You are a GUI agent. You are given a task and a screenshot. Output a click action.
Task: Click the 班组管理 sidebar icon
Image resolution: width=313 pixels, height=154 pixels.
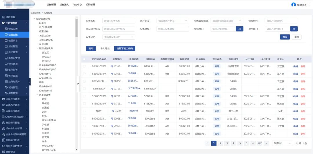(6, 87)
